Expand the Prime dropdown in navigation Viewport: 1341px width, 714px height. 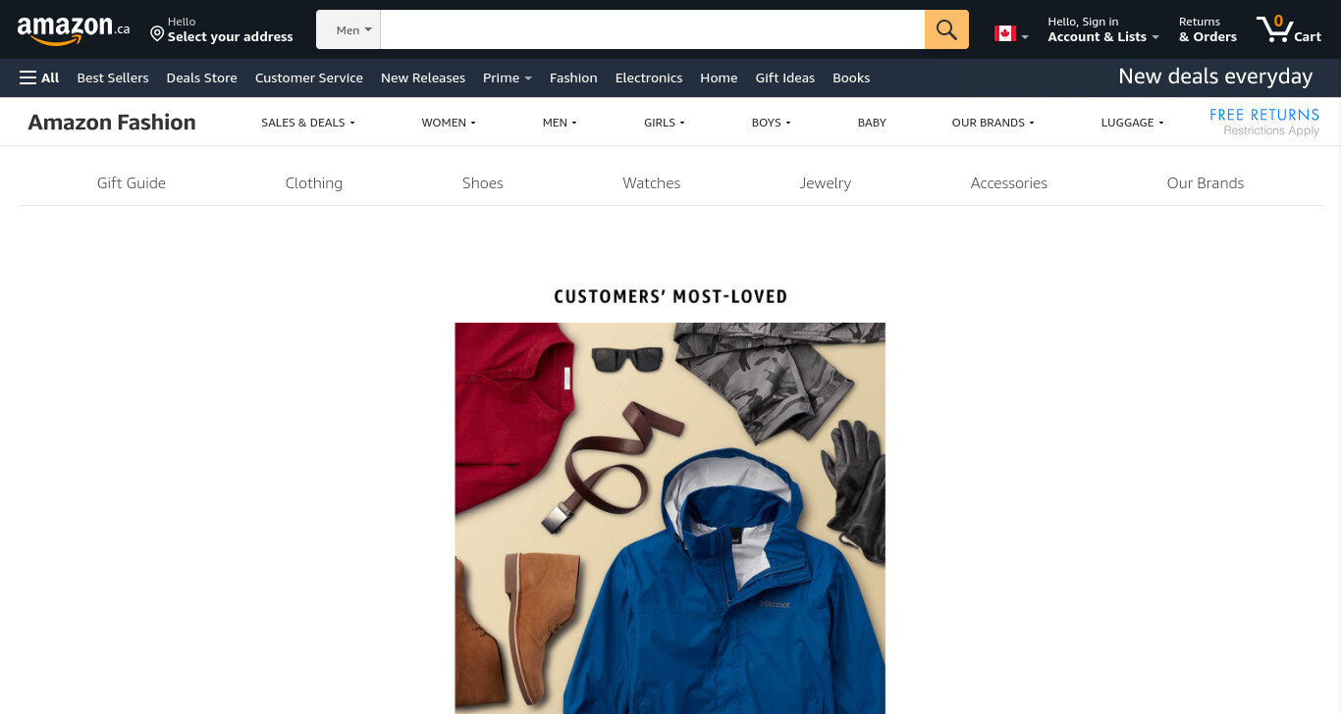click(507, 77)
